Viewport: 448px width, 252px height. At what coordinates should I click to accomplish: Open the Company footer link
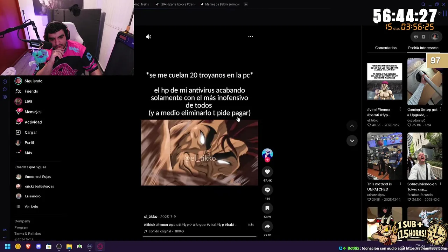tap(22, 221)
